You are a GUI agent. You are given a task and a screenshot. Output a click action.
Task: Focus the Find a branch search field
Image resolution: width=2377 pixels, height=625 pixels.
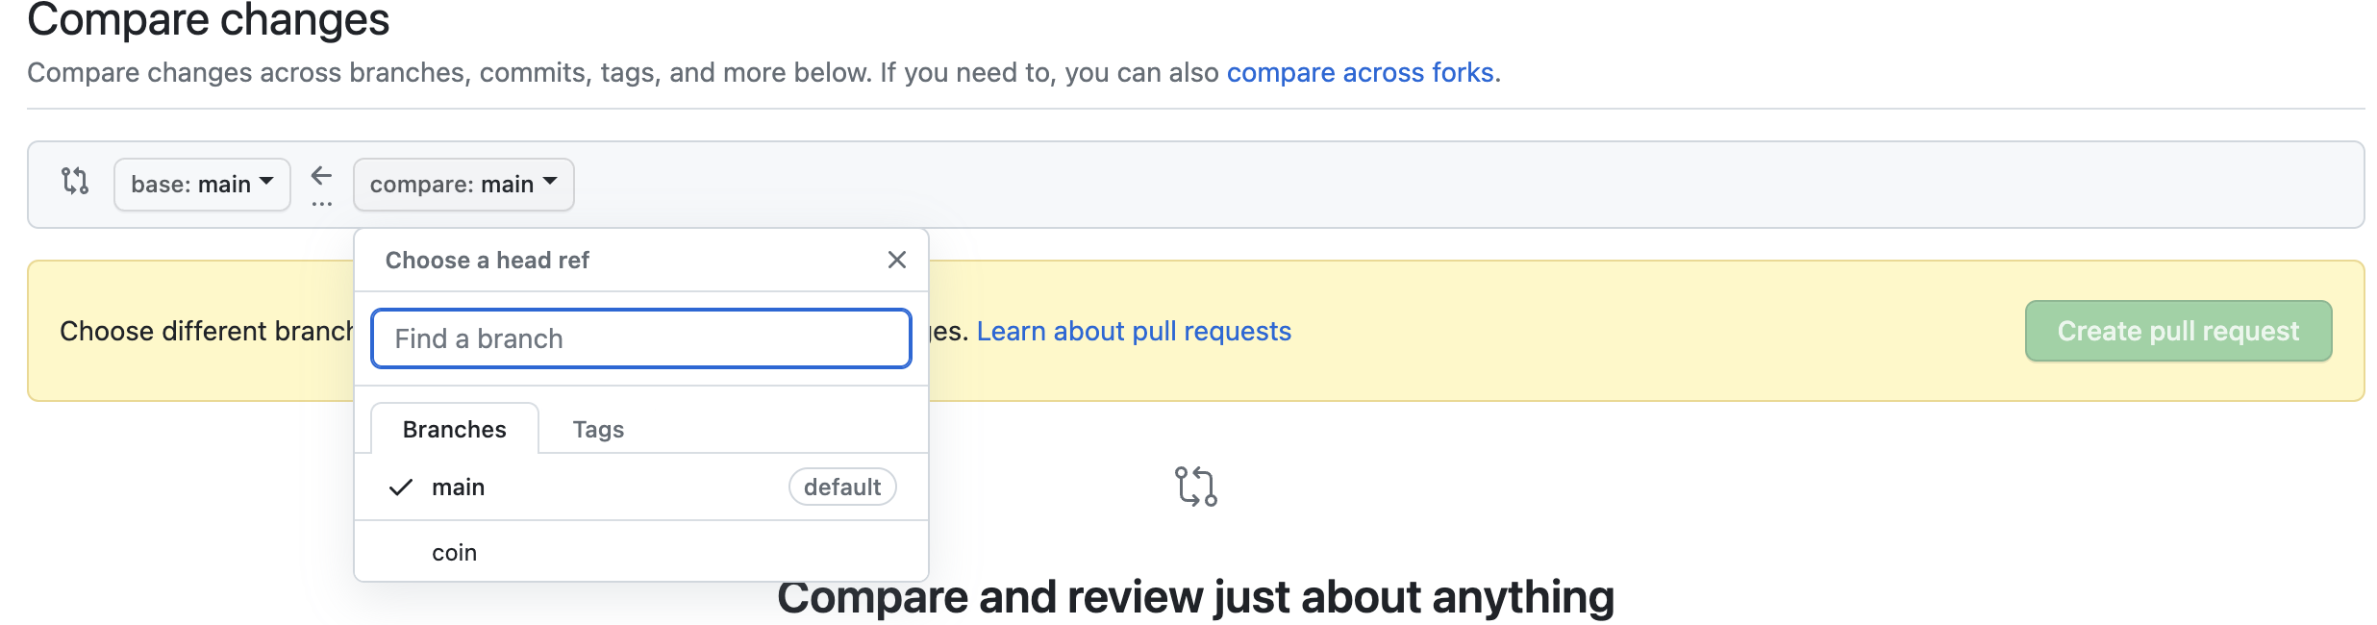(641, 338)
